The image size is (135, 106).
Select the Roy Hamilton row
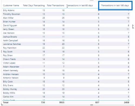tap(66, 48)
